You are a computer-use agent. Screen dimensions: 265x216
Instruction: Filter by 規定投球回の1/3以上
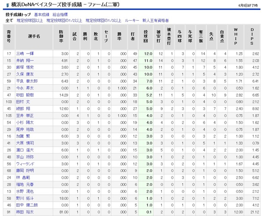[104, 21]
